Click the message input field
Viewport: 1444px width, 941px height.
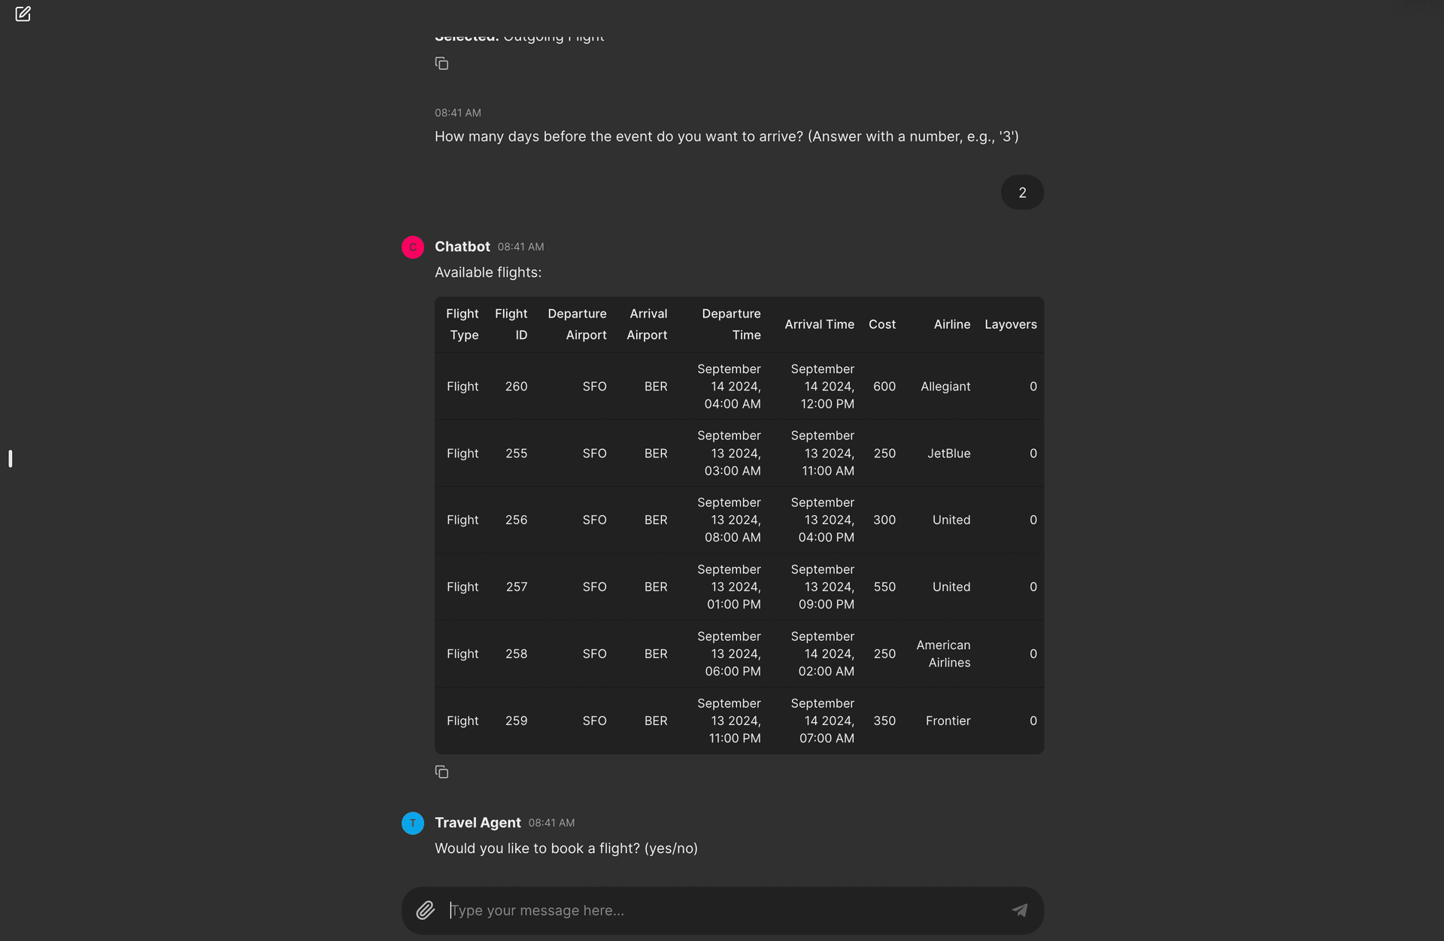pyautogui.click(x=714, y=910)
